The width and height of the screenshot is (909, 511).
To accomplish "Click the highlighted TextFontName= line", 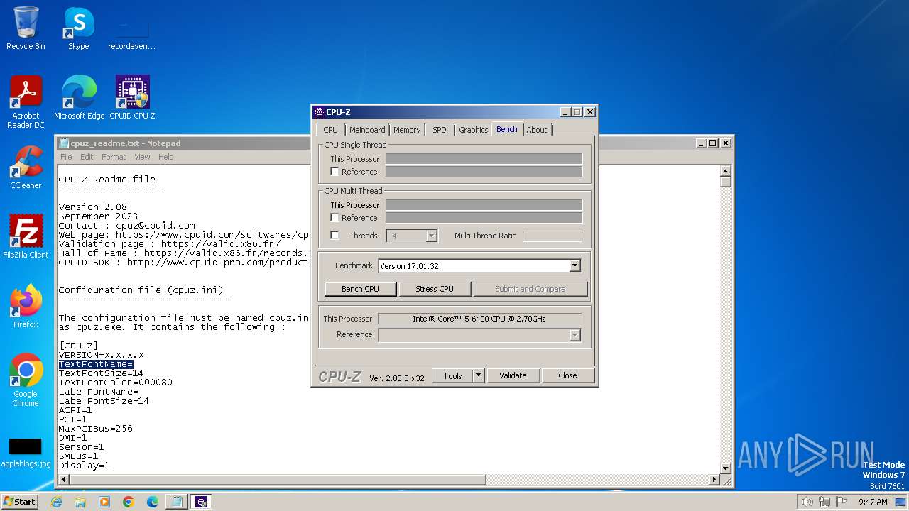I will coord(96,364).
